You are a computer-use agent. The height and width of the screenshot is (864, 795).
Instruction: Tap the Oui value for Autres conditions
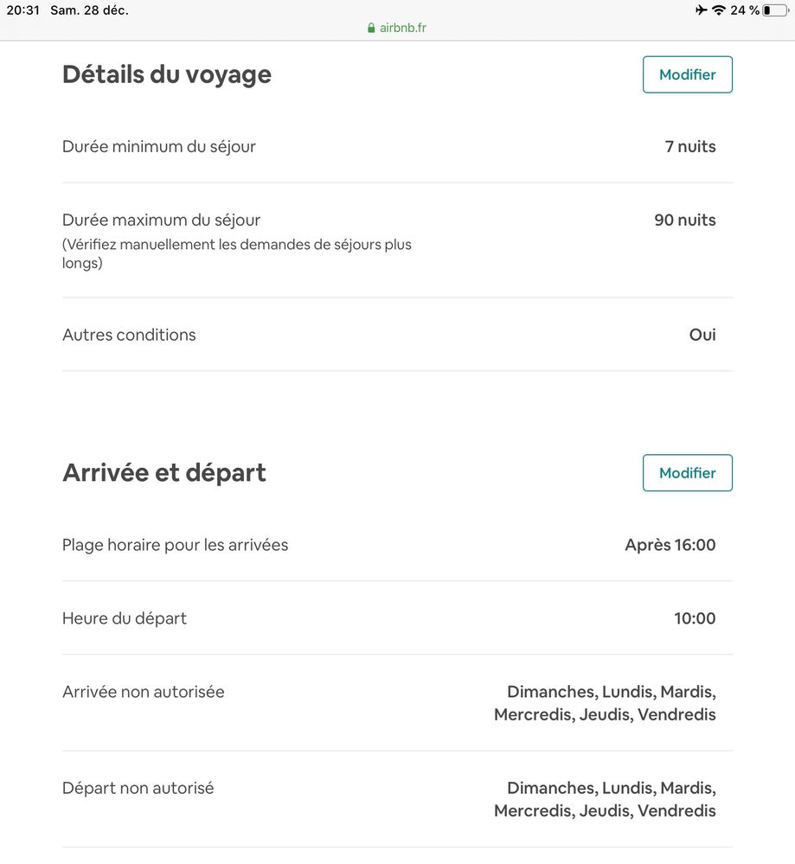pos(702,335)
